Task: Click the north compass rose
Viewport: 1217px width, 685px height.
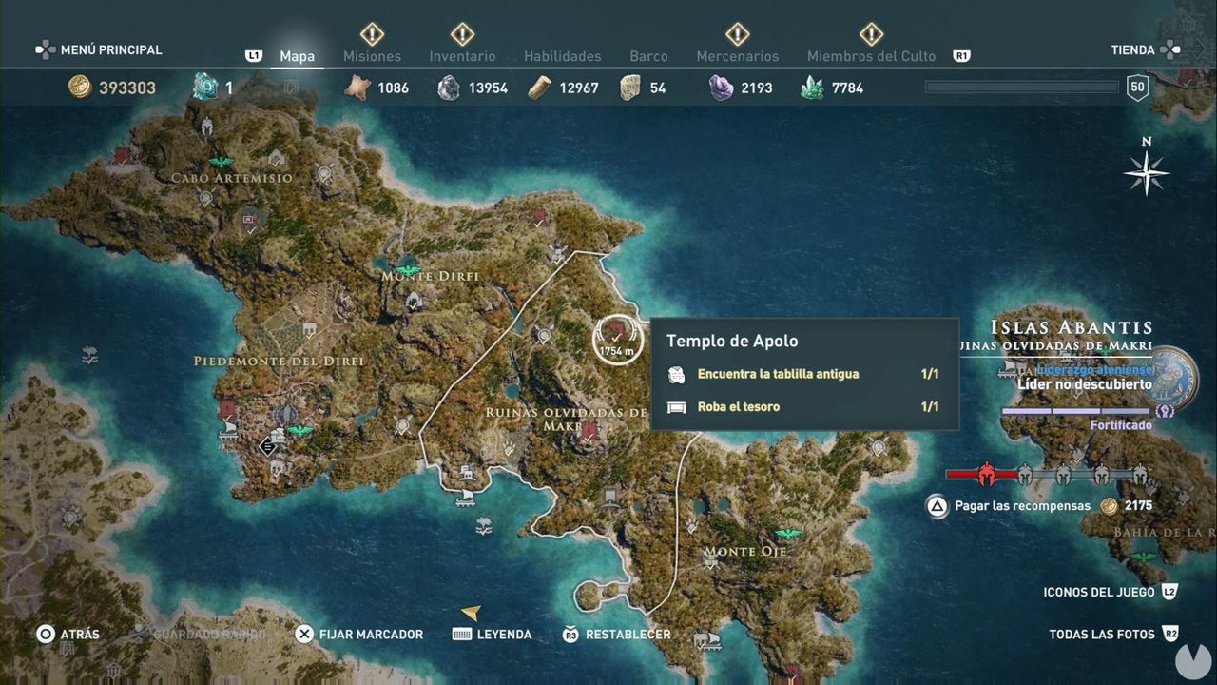Action: tap(1146, 172)
